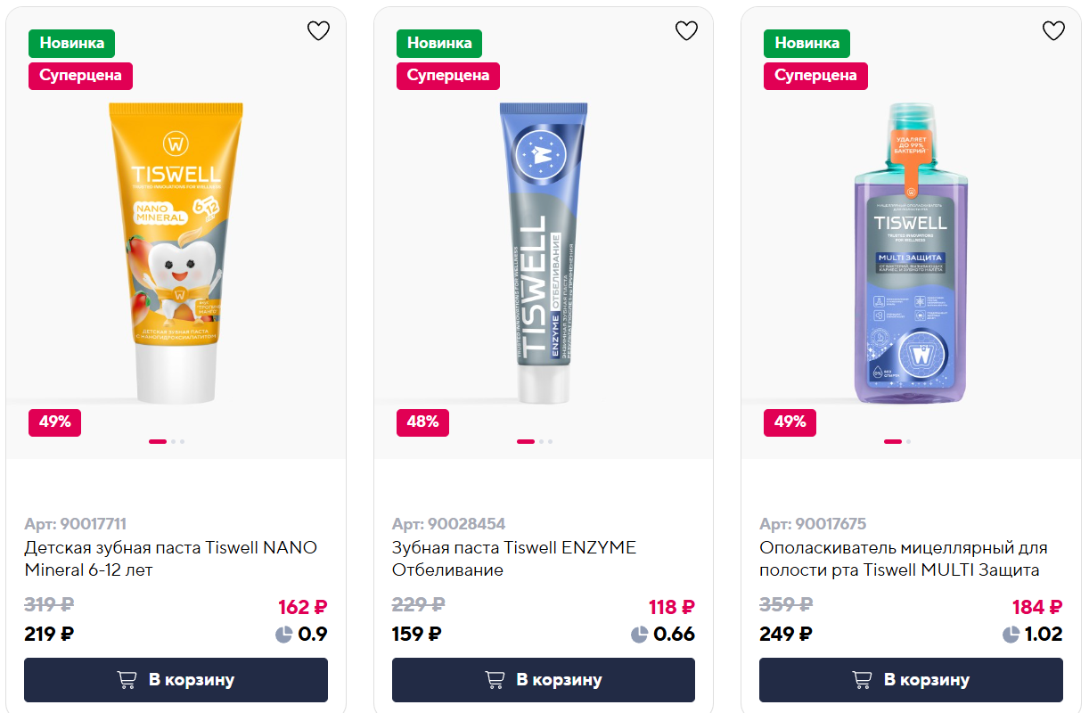Add MULTI Защита mouthwash to cart

pos(911,680)
